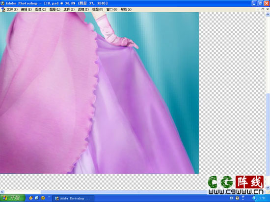Image resolution: width=270 pixels, height=202 pixels.
Task: Open the 窗口 (Window) menu
Action: point(111,9)
